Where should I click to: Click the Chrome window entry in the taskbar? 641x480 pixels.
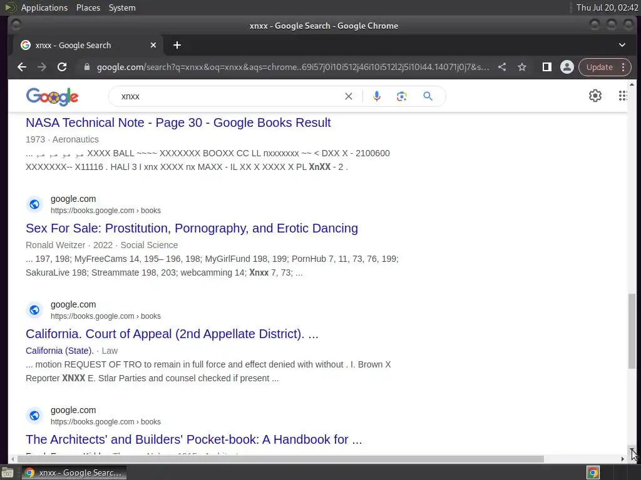74,472
